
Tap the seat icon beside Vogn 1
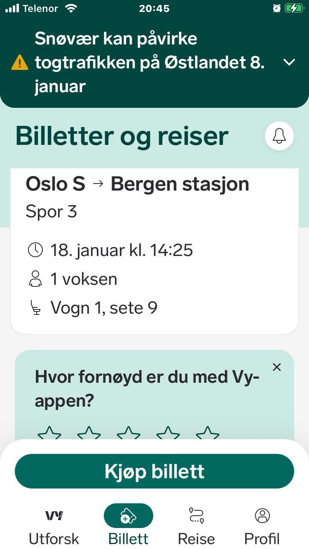36,308
